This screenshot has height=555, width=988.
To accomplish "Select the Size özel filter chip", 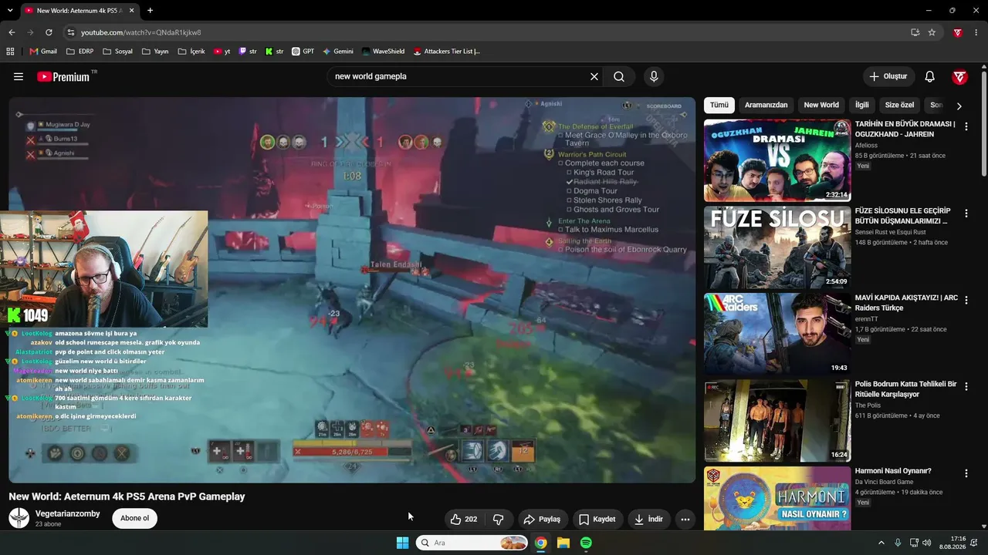I will click(899, 105).
